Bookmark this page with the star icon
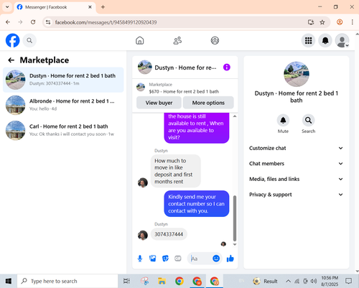 click(322, 22)
